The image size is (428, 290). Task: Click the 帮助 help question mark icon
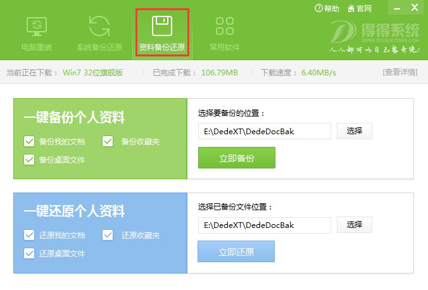point(319,8)
